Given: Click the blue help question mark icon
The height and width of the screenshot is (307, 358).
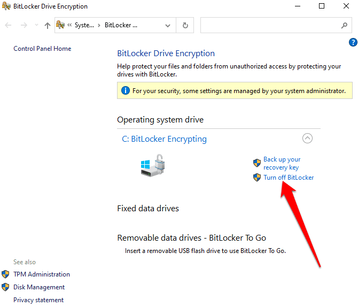Looking at the screenshot, I should point(353,42).
